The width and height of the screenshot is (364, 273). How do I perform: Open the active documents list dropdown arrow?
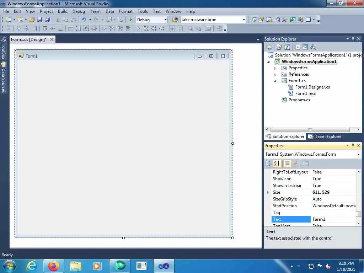pyautogui.click(x=258, y=40)
